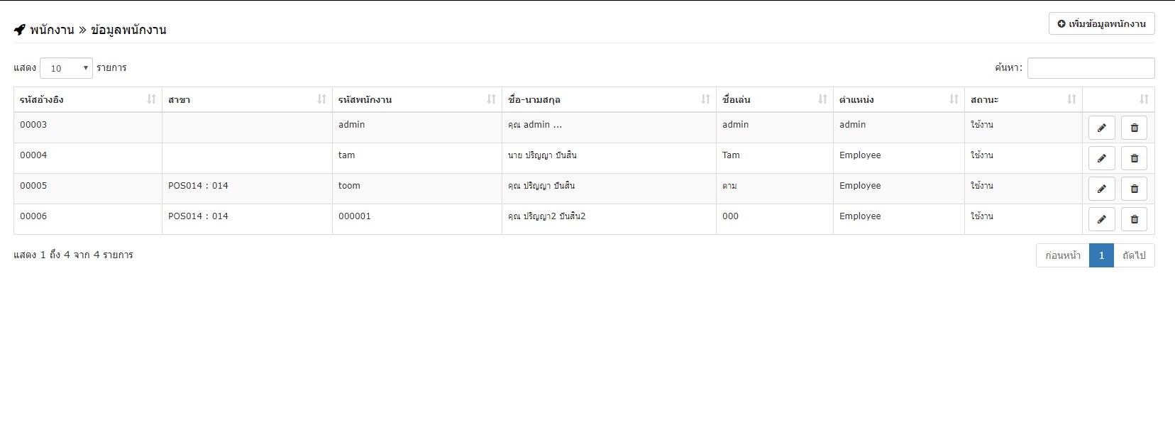Click Employee position in row 00004

899,158
